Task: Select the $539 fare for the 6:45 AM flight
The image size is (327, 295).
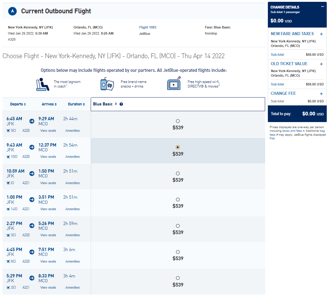Action: (x=178, y=121)
